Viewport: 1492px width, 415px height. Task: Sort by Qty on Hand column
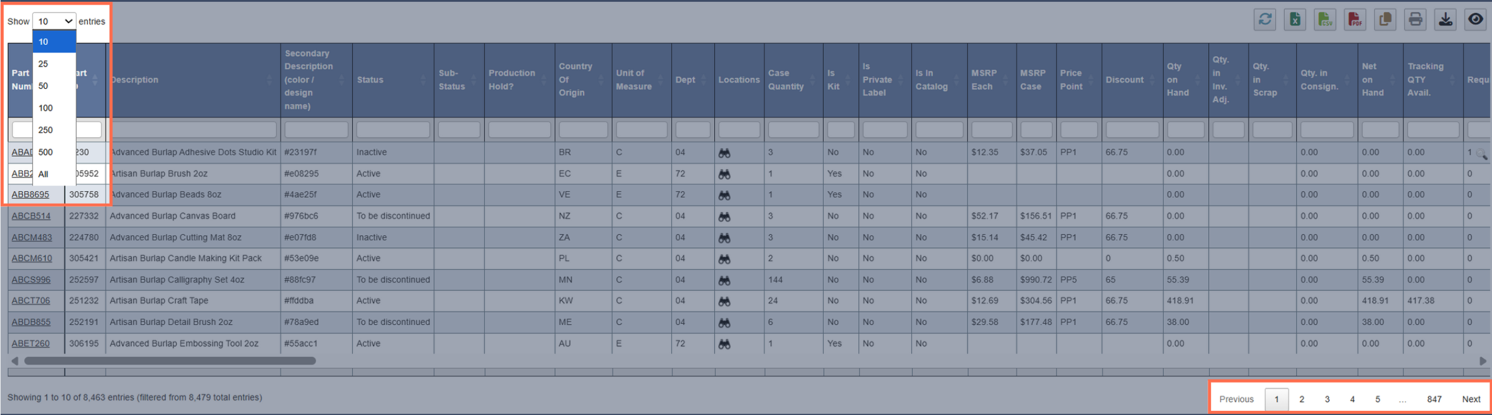[1186, 79]
